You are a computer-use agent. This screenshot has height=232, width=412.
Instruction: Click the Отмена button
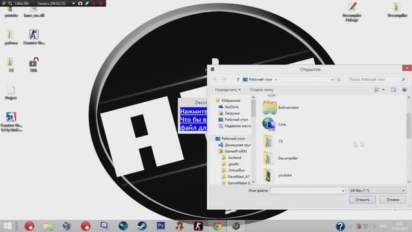click(x=393, y=200)
